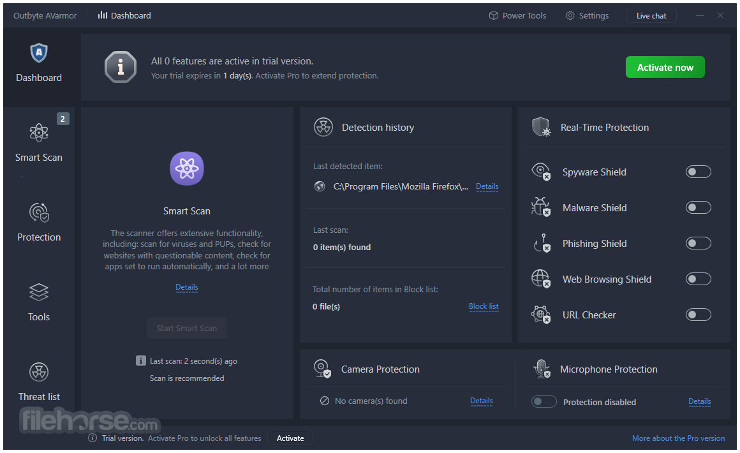Screen dimensions: 740x453
Task: Select the Smart Scan sidebar label
Action: (39, 158)
